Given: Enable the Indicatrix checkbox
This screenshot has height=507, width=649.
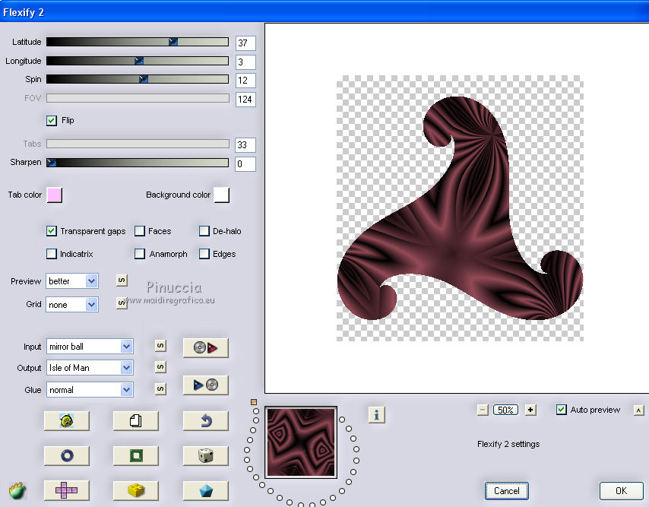Looking at the screenshot, I should coord(52,254).
